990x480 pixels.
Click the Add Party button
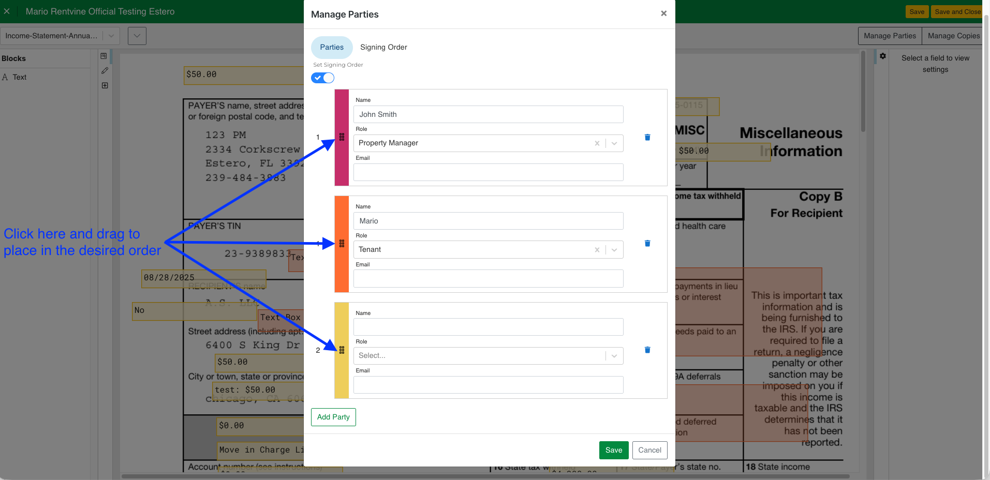pos(333,417)
